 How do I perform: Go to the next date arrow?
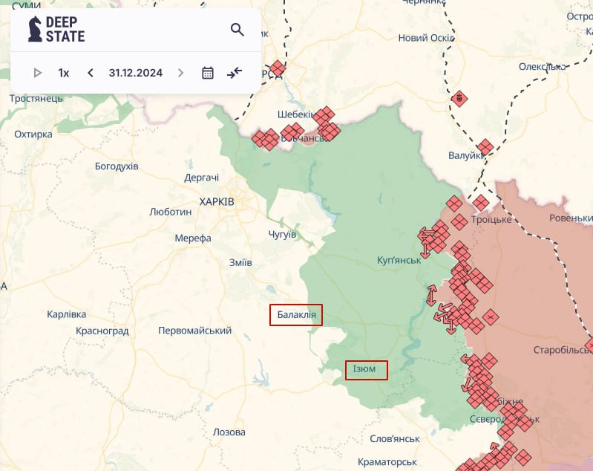tap(180, 73)
